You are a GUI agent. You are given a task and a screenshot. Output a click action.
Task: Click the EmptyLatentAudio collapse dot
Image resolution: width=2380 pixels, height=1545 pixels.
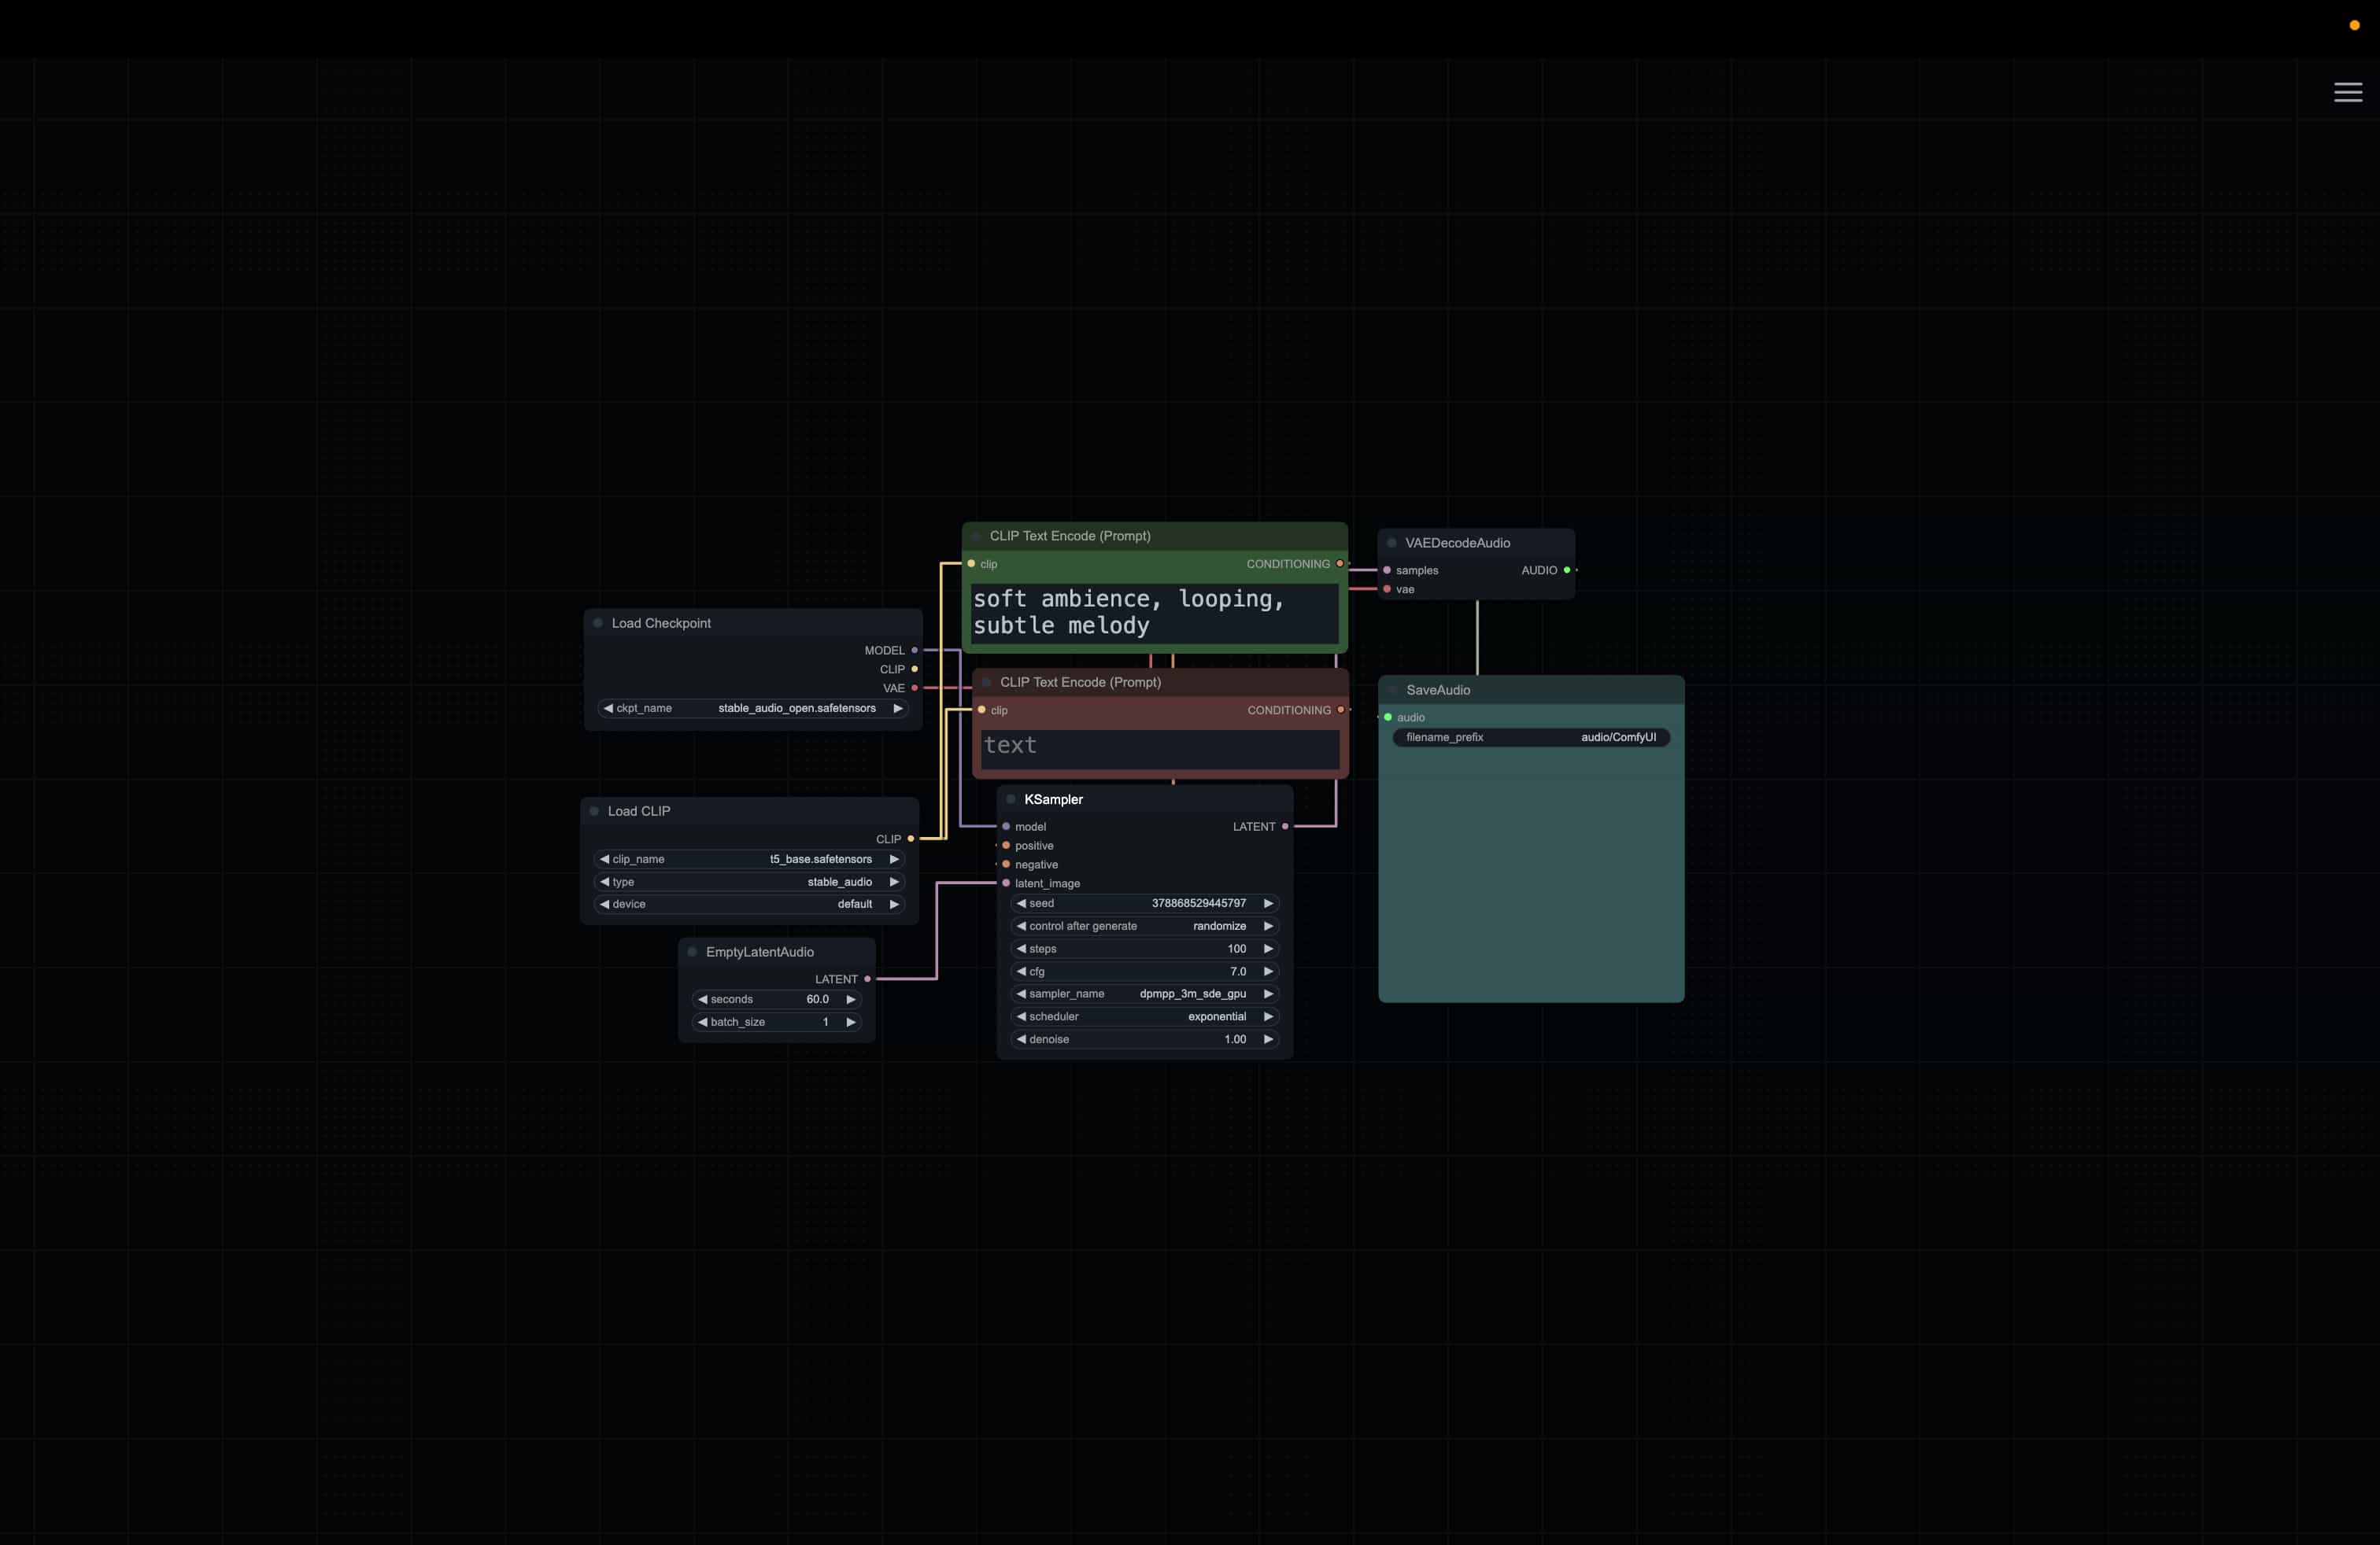(x=692, y=951)
